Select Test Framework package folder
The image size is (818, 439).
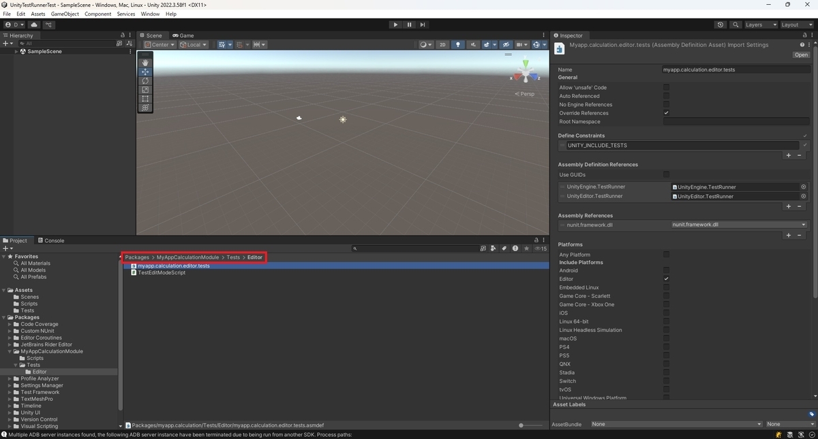tap(40, 392)
